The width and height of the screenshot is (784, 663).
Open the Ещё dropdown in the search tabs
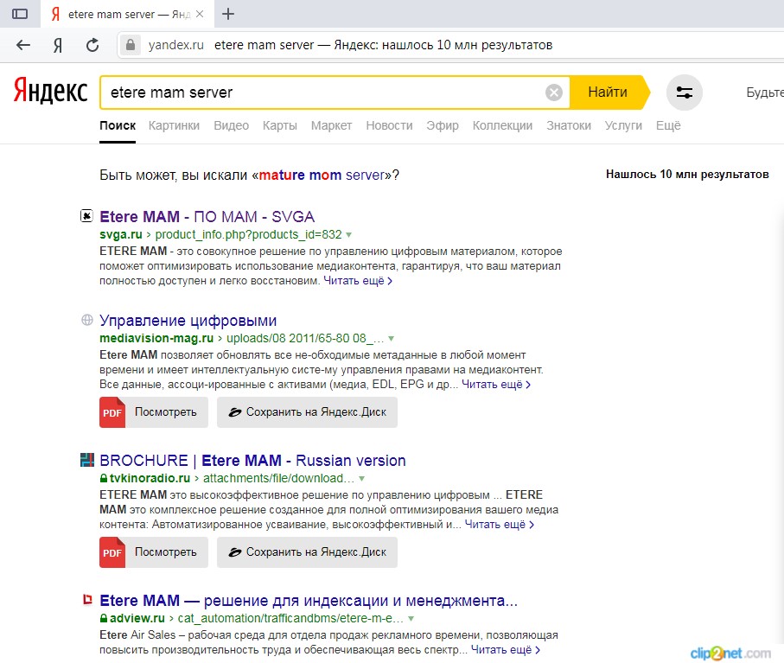(668, 125)
